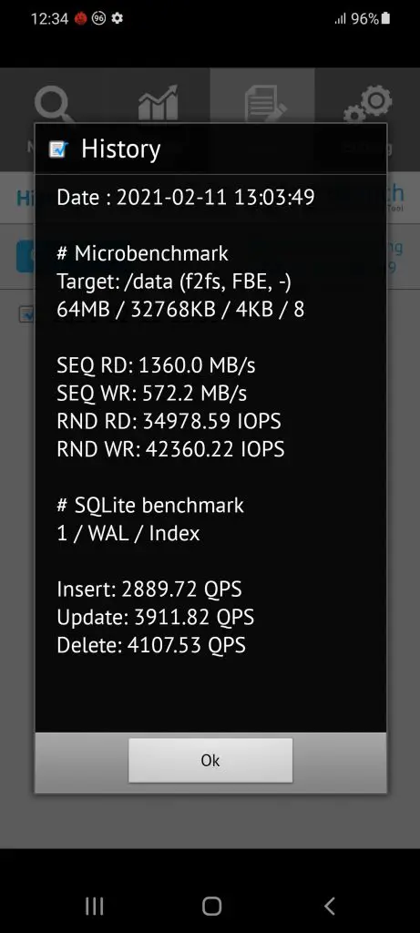The width and height of the screenshot is (420, 933).
Task: Tap the Android back navigation arrow
Action: [329, 906]
